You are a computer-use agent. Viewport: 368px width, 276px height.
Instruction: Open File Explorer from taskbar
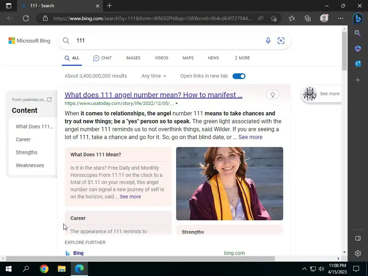pyautogui.click(x=61, y=269)
